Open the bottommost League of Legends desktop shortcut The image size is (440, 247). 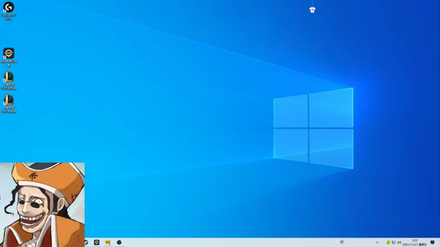[9, 104]
